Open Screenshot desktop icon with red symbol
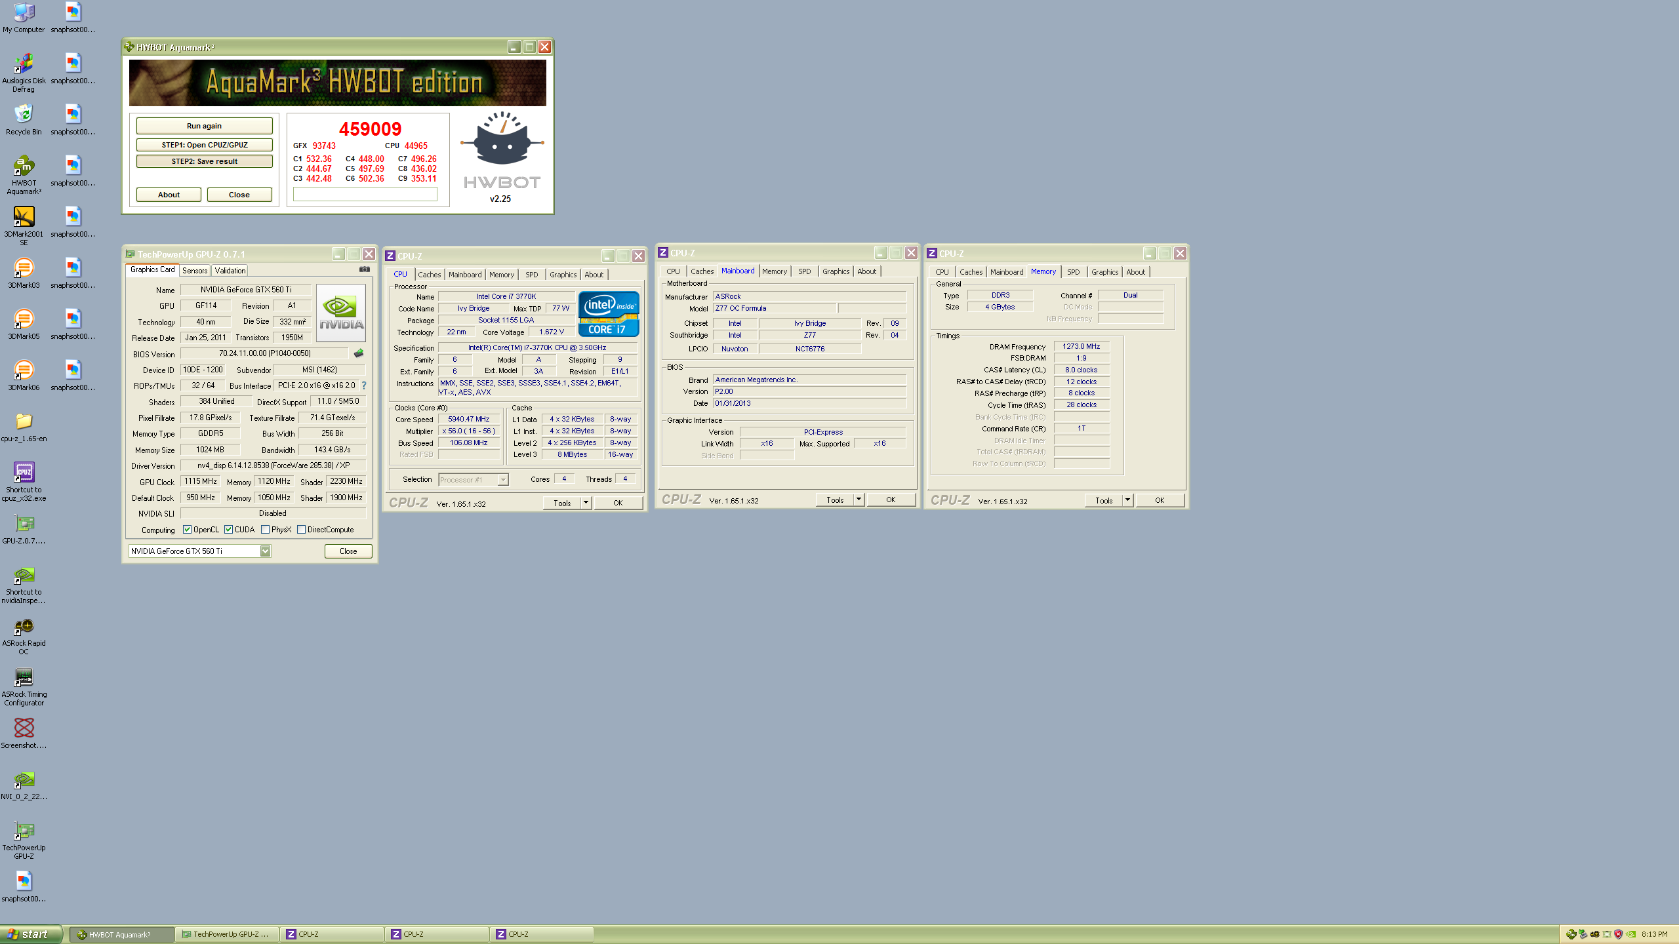This screenshot has width=1679, height=944. (24, 733)
